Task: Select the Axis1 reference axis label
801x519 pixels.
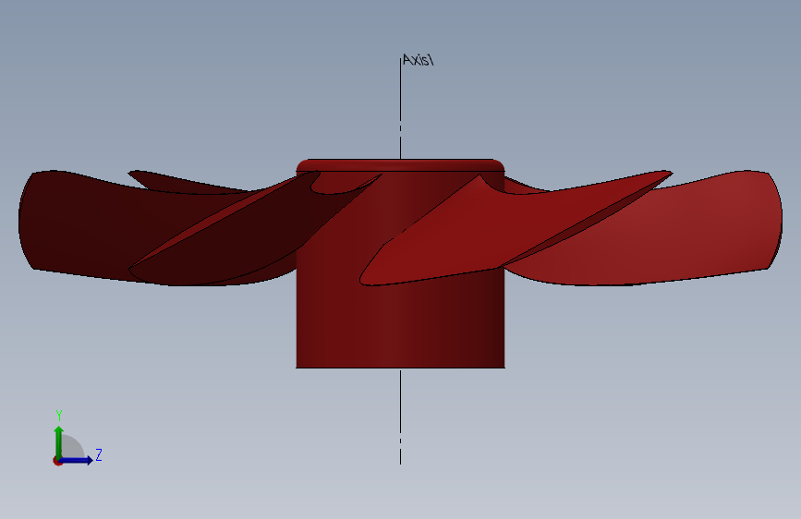Action: pyautogui.click(x=418, y=60)
